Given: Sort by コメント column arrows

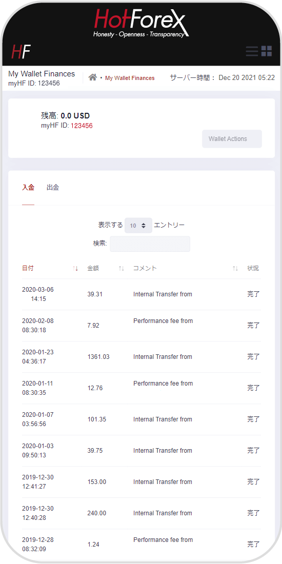Looking at the screenshot, I should (235, 268).
